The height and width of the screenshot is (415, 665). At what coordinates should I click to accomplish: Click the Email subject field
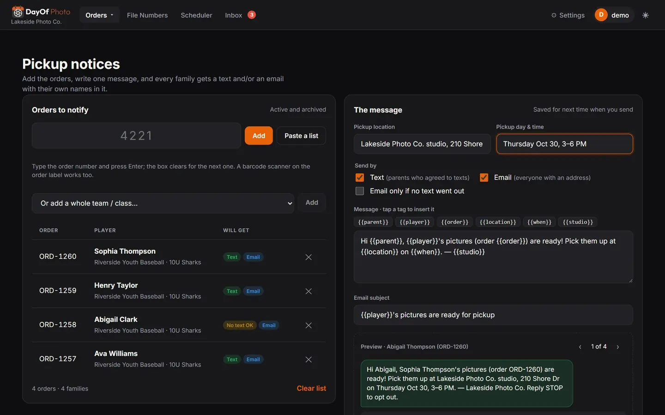(x=493, y=315)
